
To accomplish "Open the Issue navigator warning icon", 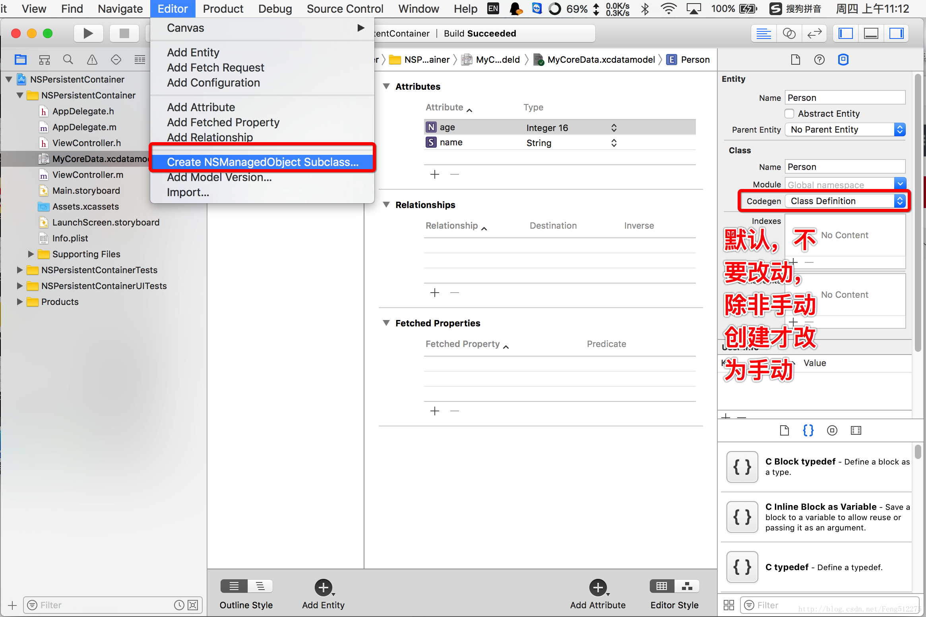I will (x=92, y=60).
